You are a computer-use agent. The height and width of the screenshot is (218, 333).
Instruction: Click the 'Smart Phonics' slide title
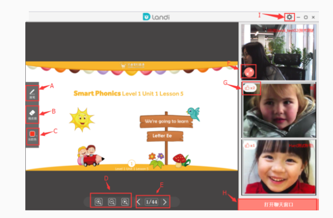click(x=97, y=93)
